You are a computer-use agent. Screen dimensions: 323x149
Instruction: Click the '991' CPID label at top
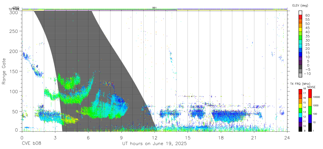click(155, 8)
